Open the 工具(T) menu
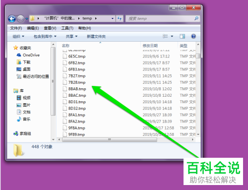The image size is (248, 190). [x=67, y=28]
